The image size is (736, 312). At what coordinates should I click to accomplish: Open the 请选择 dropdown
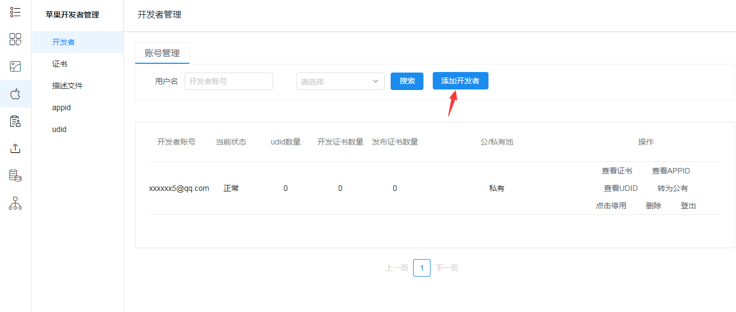(x=340, y=81)
